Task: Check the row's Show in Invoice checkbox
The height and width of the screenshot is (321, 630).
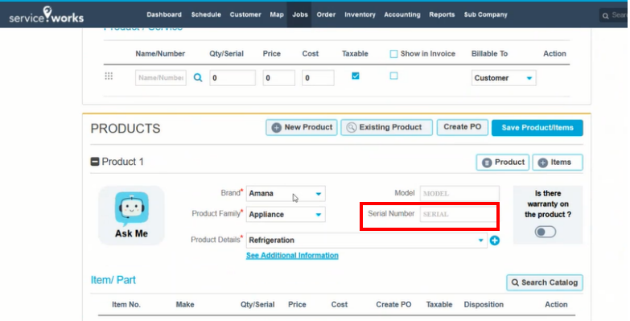Action: coord(393,76)
